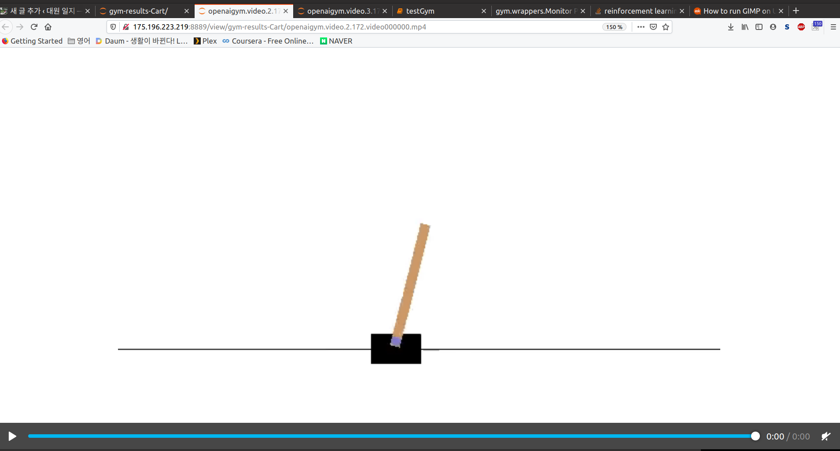Open a new browser tab
Screen dimensions: 840x451
pos(796,11)
